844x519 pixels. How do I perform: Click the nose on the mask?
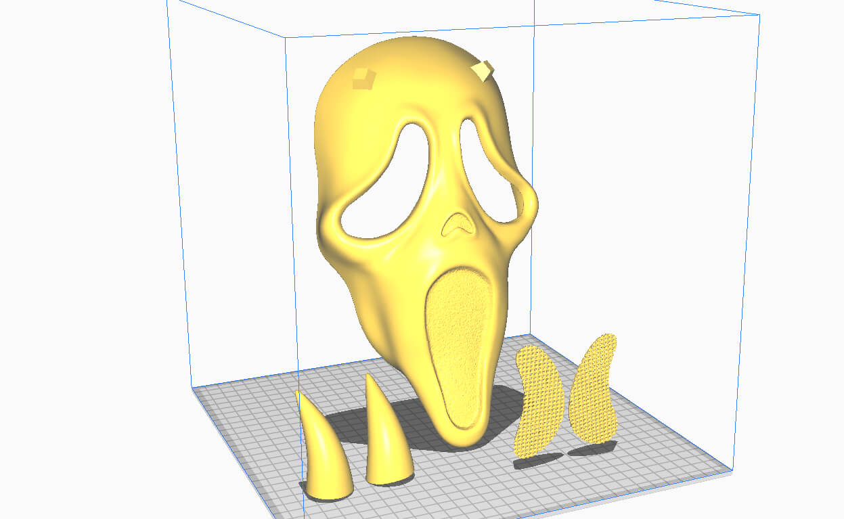459,223
